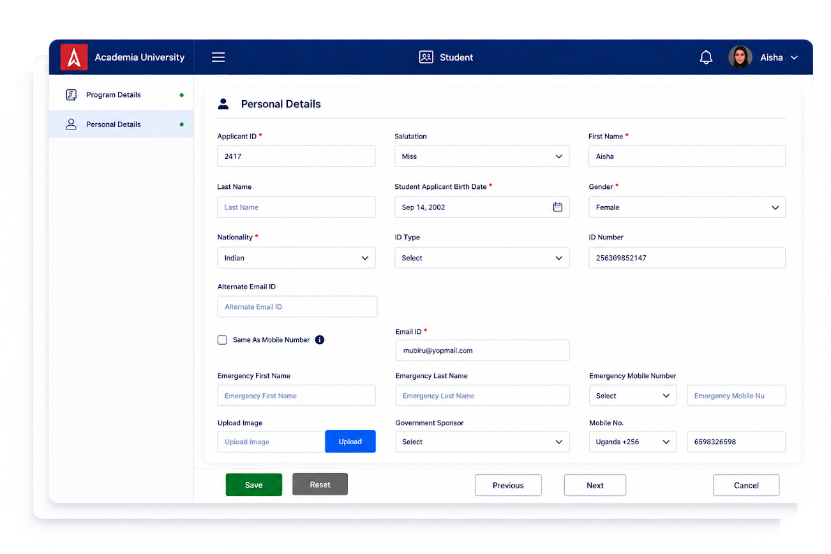
Task: Click the Upload Image text field
Action: coord(271,442)
